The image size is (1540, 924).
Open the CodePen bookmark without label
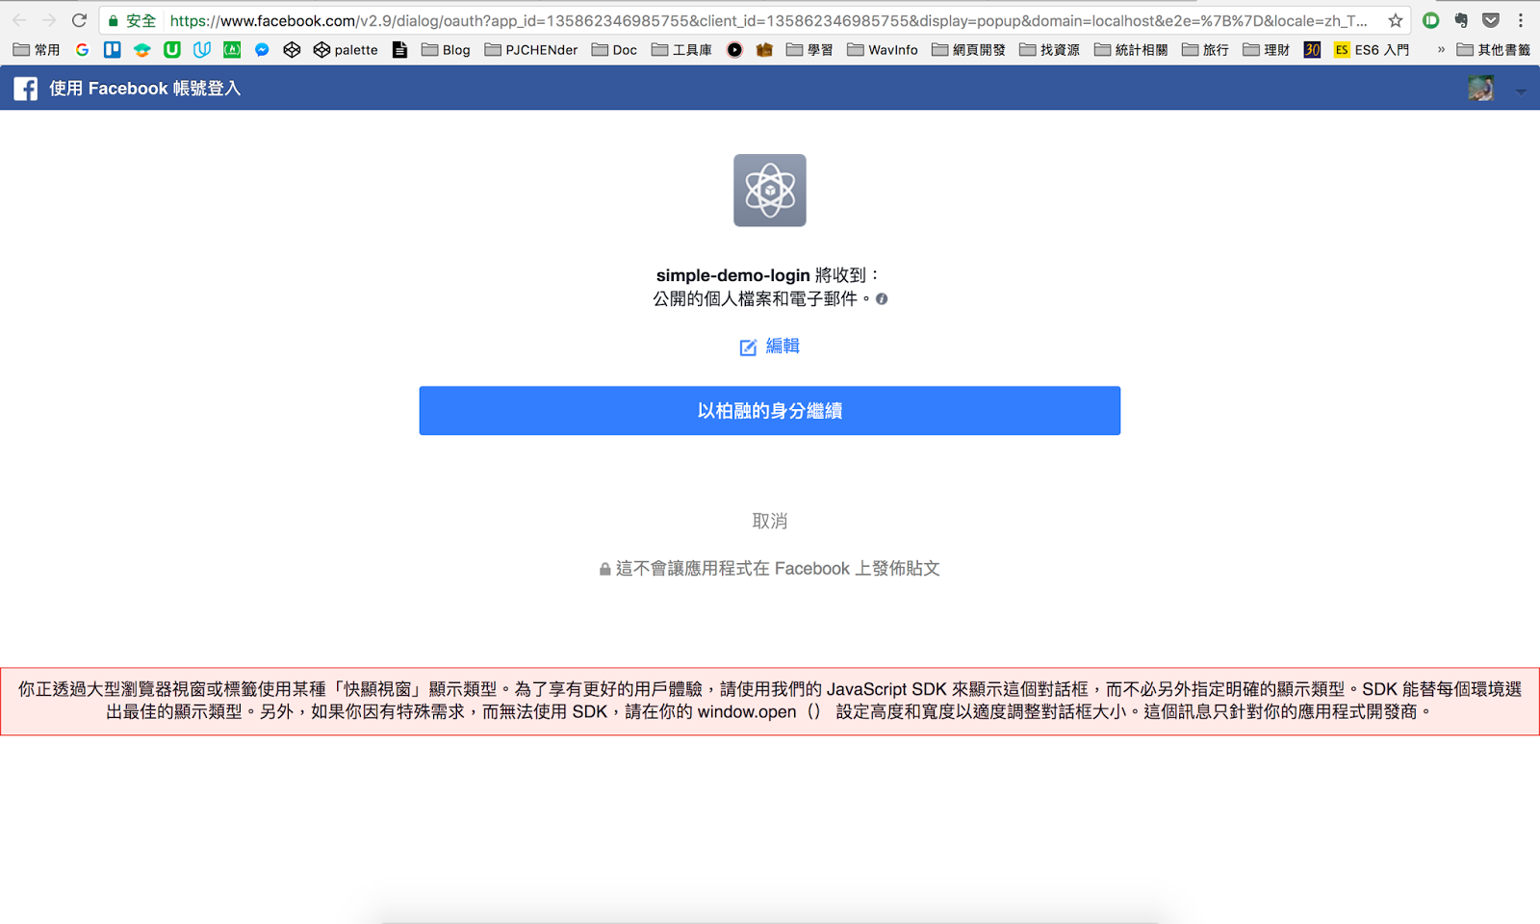click(x=292, y=49)
